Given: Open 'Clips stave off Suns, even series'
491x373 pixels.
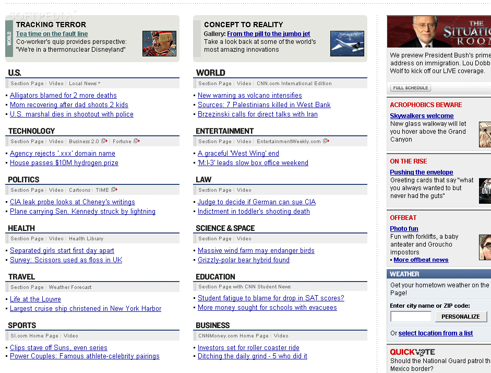Looking at the screenshot, I should click(x=58, y=347).
